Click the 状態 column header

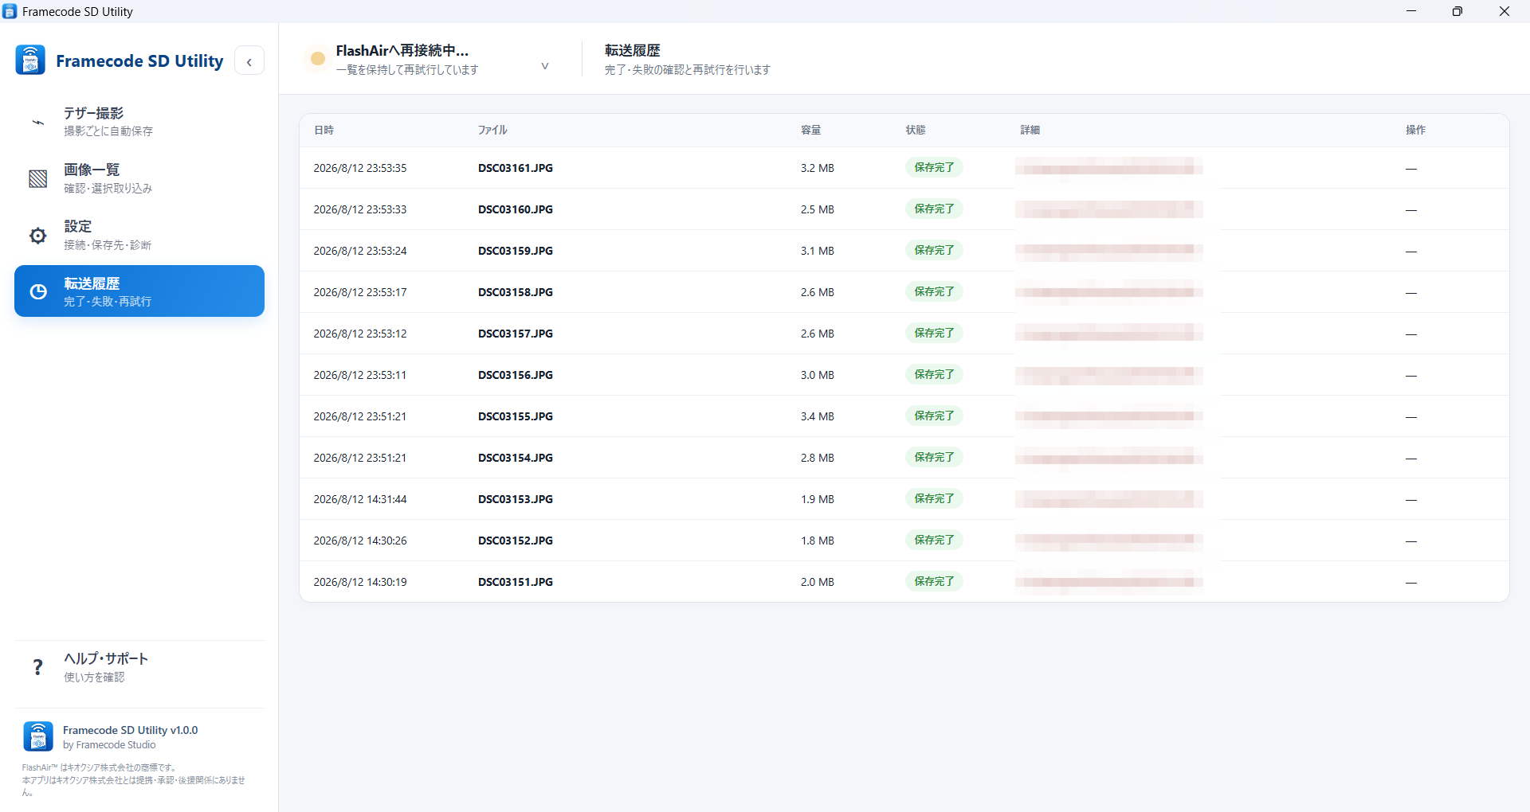[x=916, y=130]
